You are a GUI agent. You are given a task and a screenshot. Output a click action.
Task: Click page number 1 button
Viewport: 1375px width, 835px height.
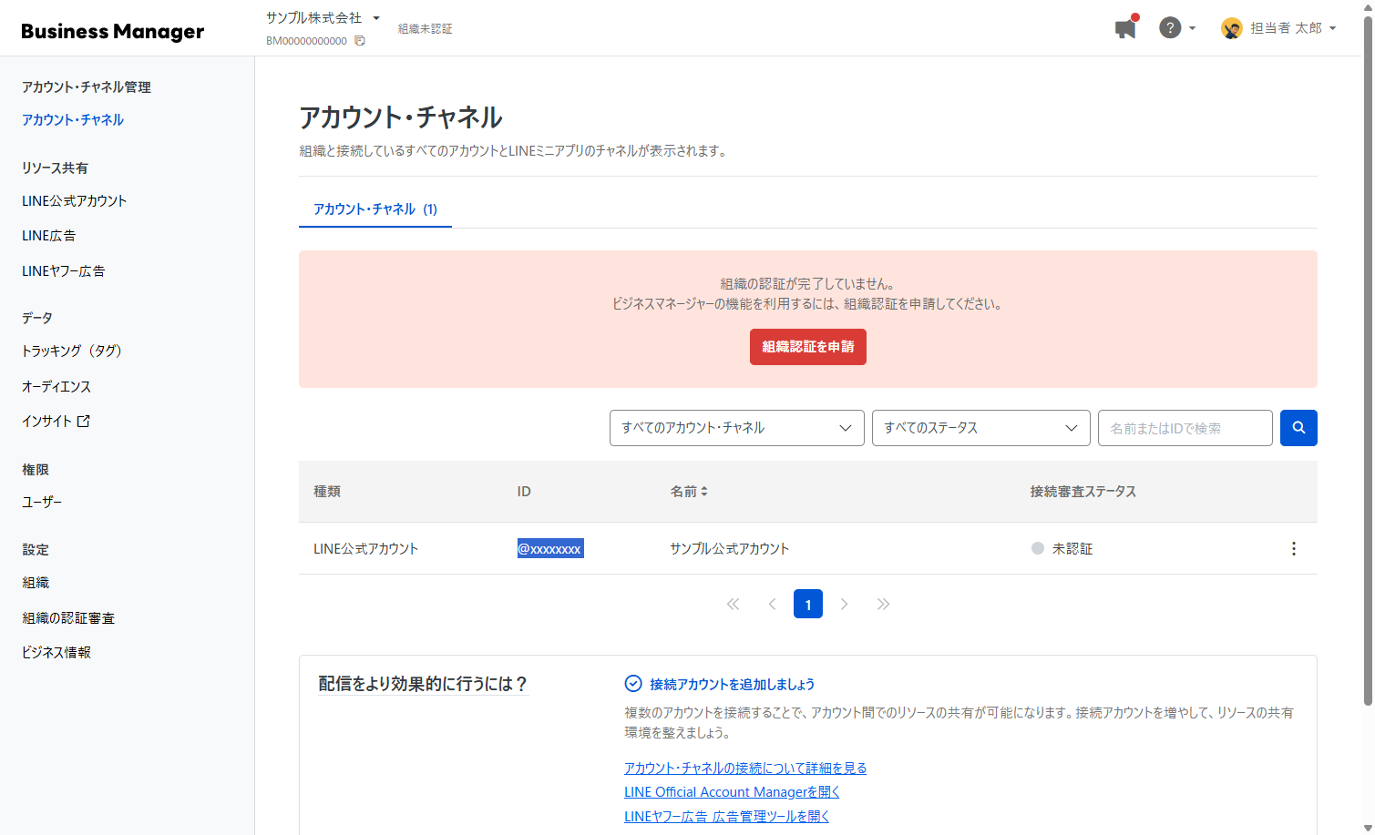(808, 605)
